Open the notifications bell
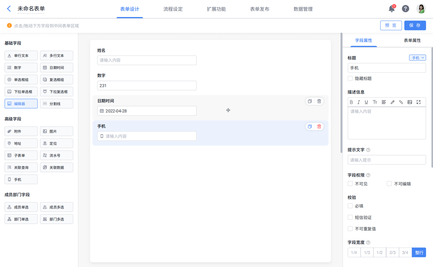Image resolution: width=433 pixels, height=267 pixels. point(392,9)
